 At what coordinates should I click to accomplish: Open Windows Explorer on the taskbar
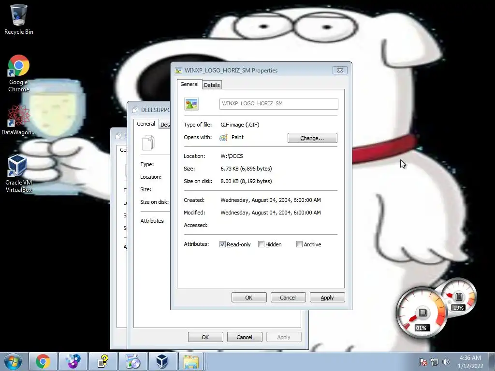191,361
